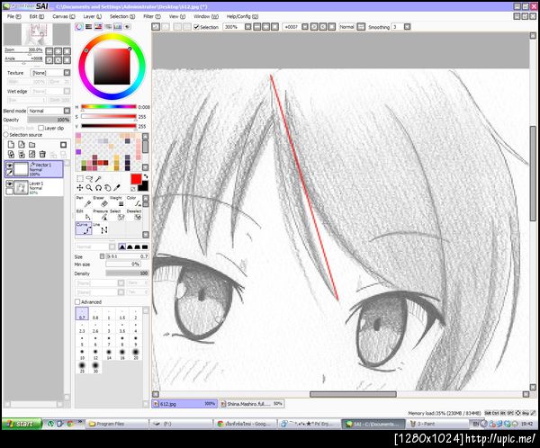Open the Filter menu

(x=152, y=16)
